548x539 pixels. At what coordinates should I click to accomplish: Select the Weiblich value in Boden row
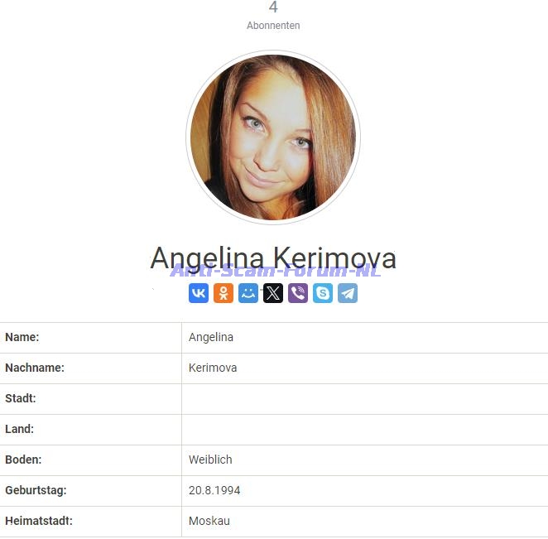pos(210,460)
